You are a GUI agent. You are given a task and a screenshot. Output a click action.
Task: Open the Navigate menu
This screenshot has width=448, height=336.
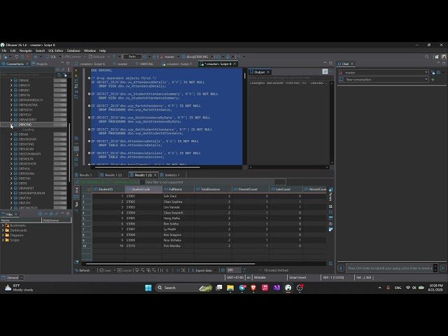25,50
